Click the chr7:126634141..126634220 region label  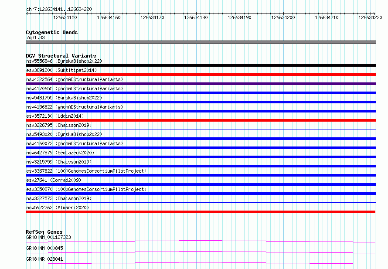(x=59, y=9)
